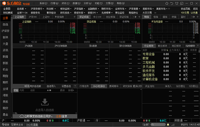This screenshot has width=200, height=127.
Task: Open the 24小时直播 link in status bar
Action: (32, 125)
